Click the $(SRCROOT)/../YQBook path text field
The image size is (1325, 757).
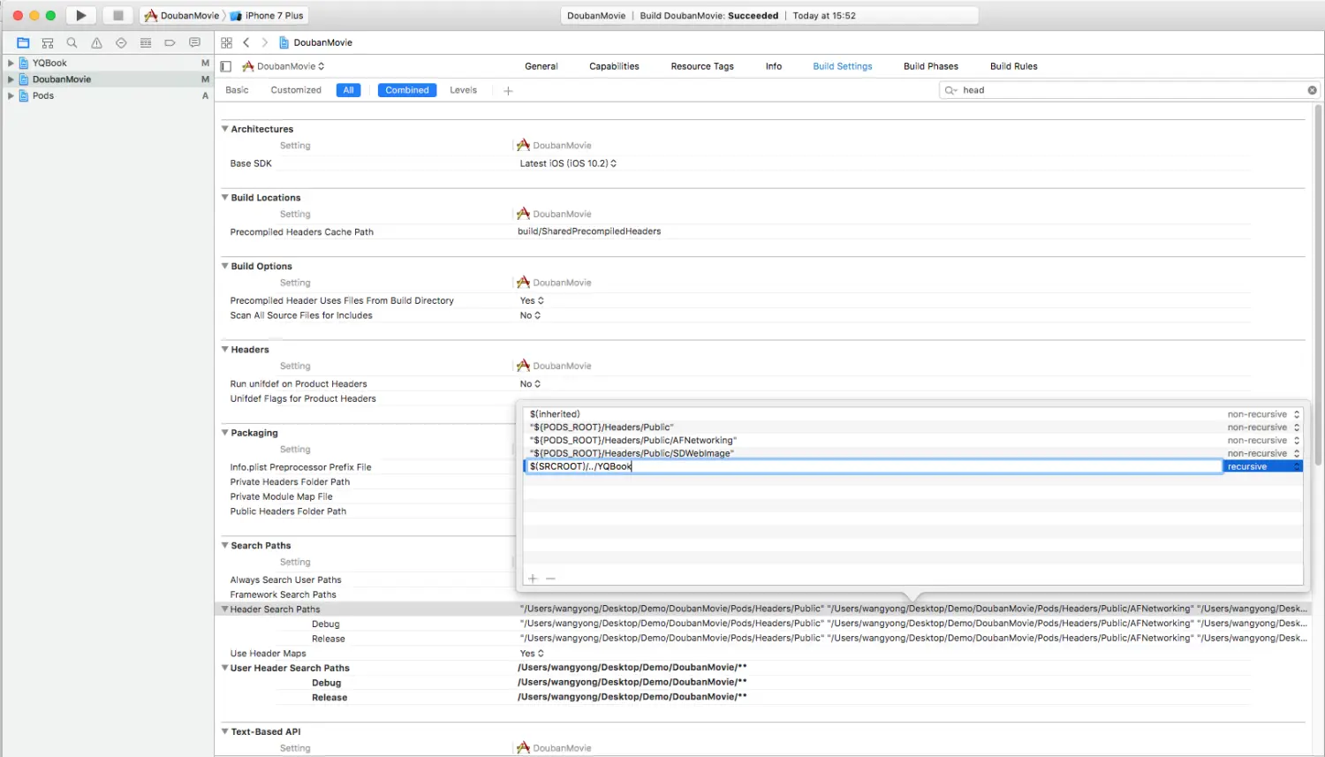873,466
